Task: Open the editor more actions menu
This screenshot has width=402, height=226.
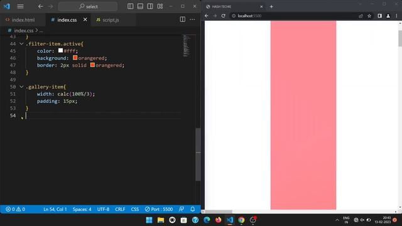Action: click(192, 19)
